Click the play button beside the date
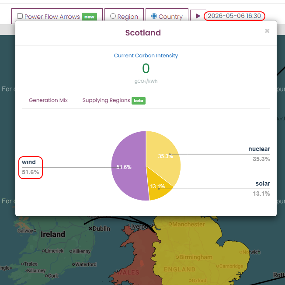 (x=198, y=16)
